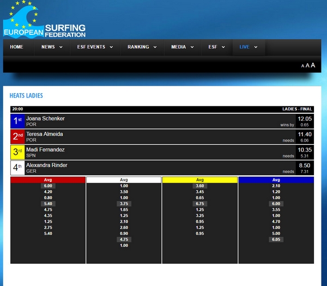Image resolution: width=327 pixels, height=286 pixels.
Task: Click the yellow Avg column header
Action: (x=200, y=180)
